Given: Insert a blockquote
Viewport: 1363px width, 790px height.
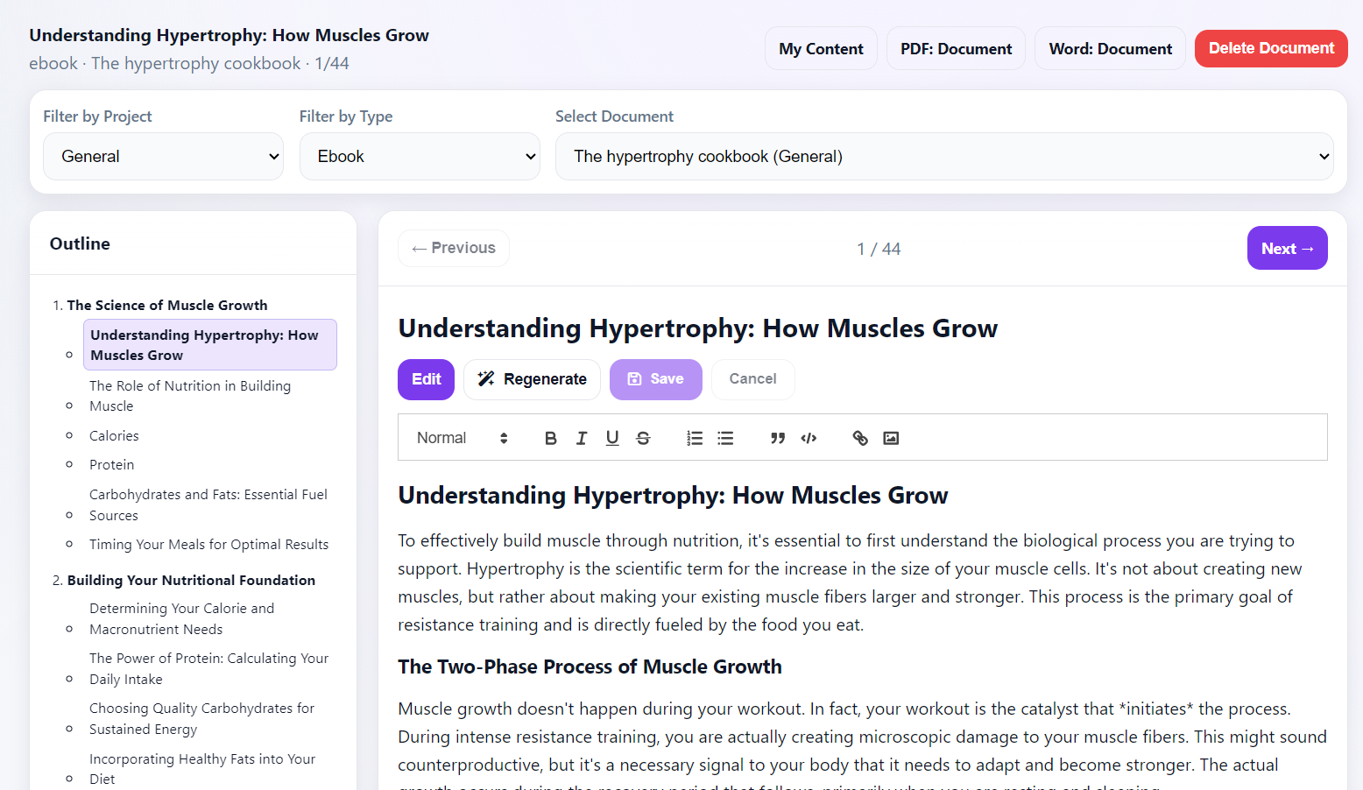Looking at the screenshot, I should [778, 438].
